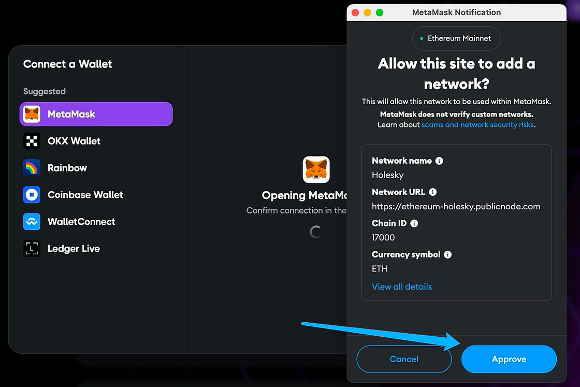This screenshot has height=387, width=580.
Task: Click the large MetaMask logo above Opening text
Action: pyautogui.click(x=316, y=169)
